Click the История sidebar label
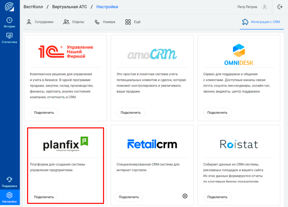 (x=9, y=26)
